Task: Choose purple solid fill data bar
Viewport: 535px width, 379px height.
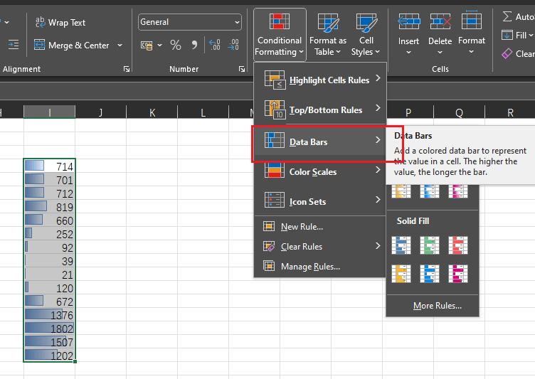Action: pos(458,274)
